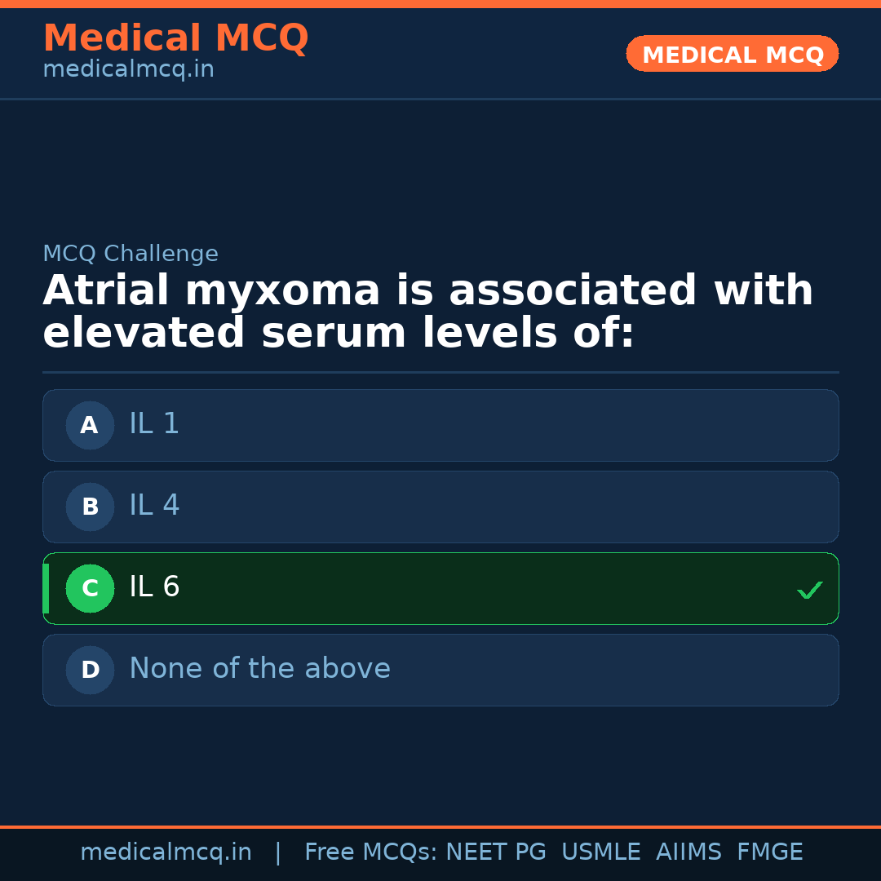Image resolution: width=881 pixels, height=881 pixels.
Task: Open the USMLE section in footer
Action: [x=601, y=852]
